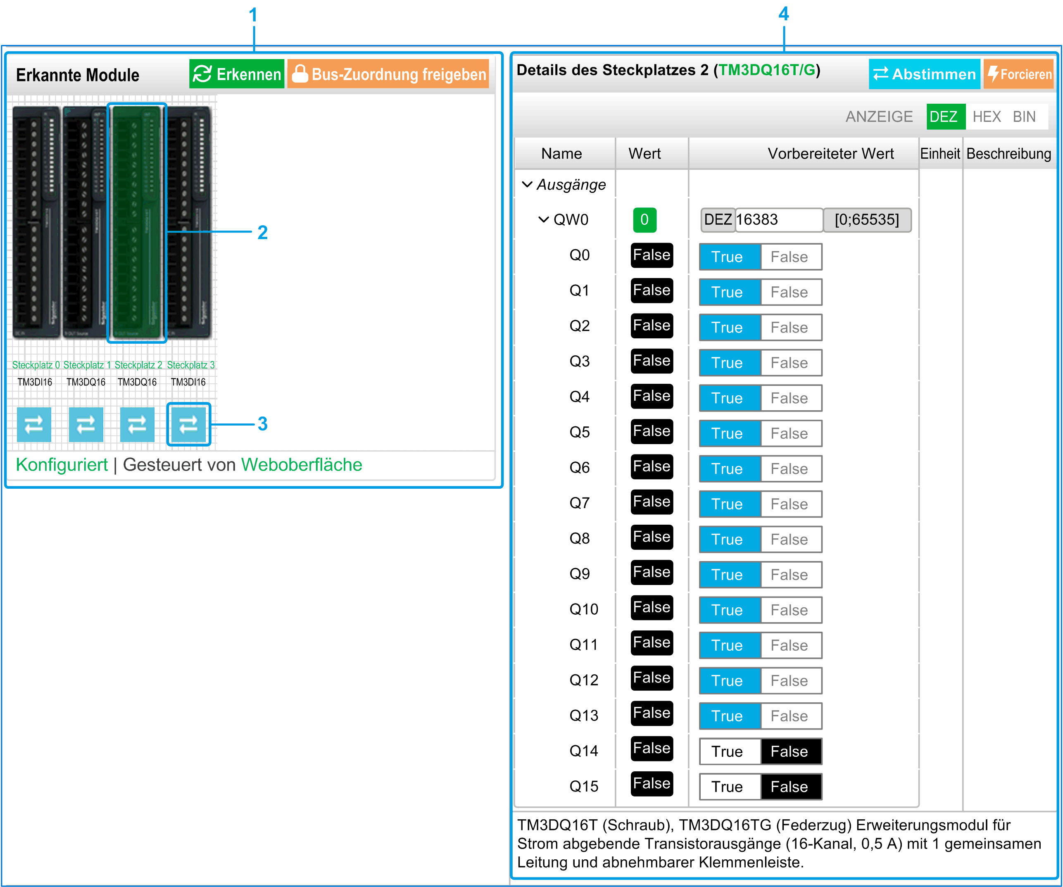Collapse the QW0 row
The image size is (1063, 887).
543,220
